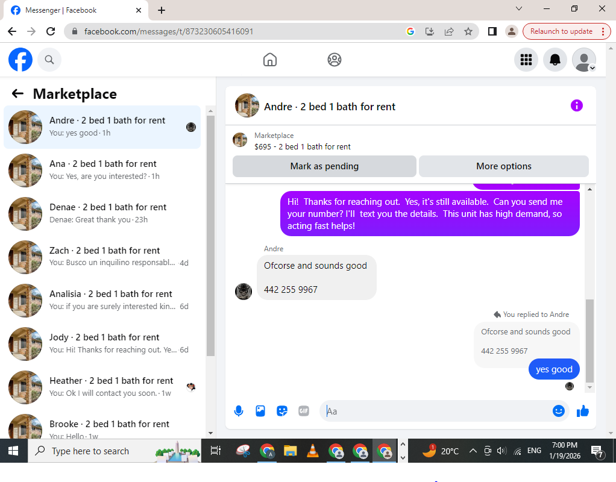Open File Explorer from taskbar
This screenshot has width=616, height=482.
(290, 451)
